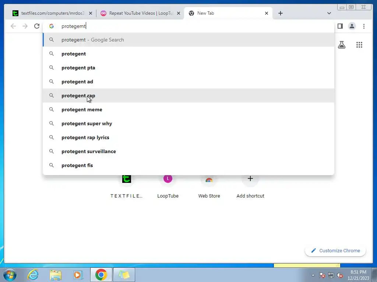Expand the tab search dropdown arrow

[329, 13]
